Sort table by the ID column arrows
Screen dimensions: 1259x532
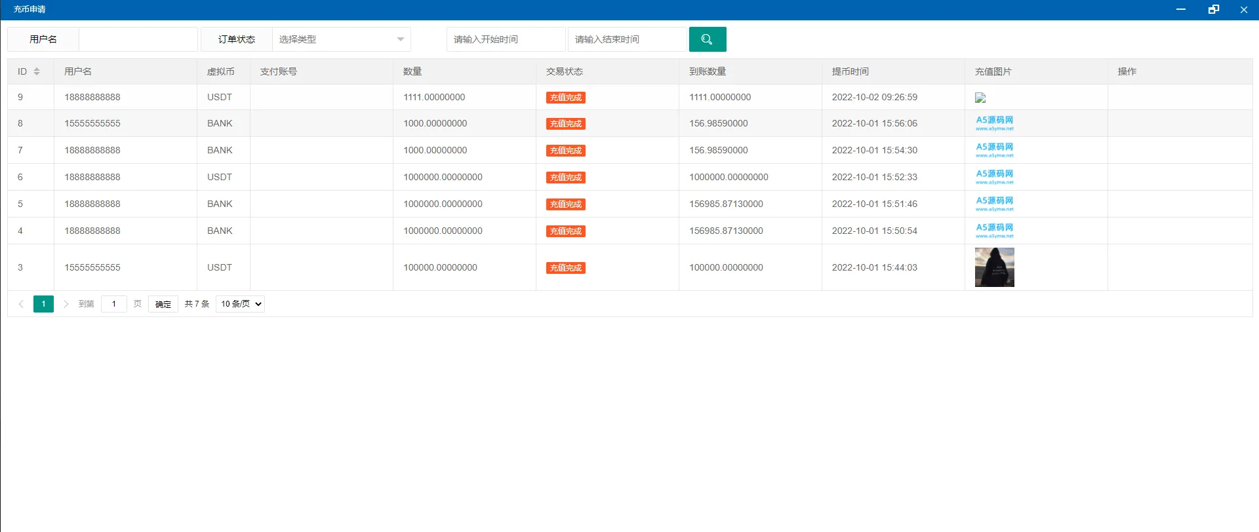coord(37,71)
